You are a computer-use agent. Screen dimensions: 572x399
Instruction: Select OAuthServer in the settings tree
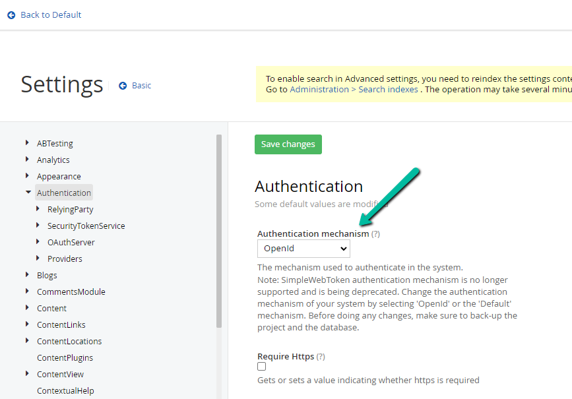(71, 242)
